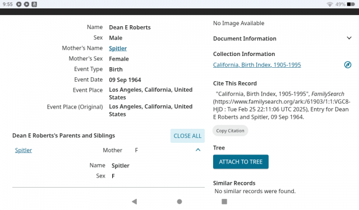Tap the Amazon notification icon in status bar
Viewport: 359px width, 210px height.
point(34,4)
